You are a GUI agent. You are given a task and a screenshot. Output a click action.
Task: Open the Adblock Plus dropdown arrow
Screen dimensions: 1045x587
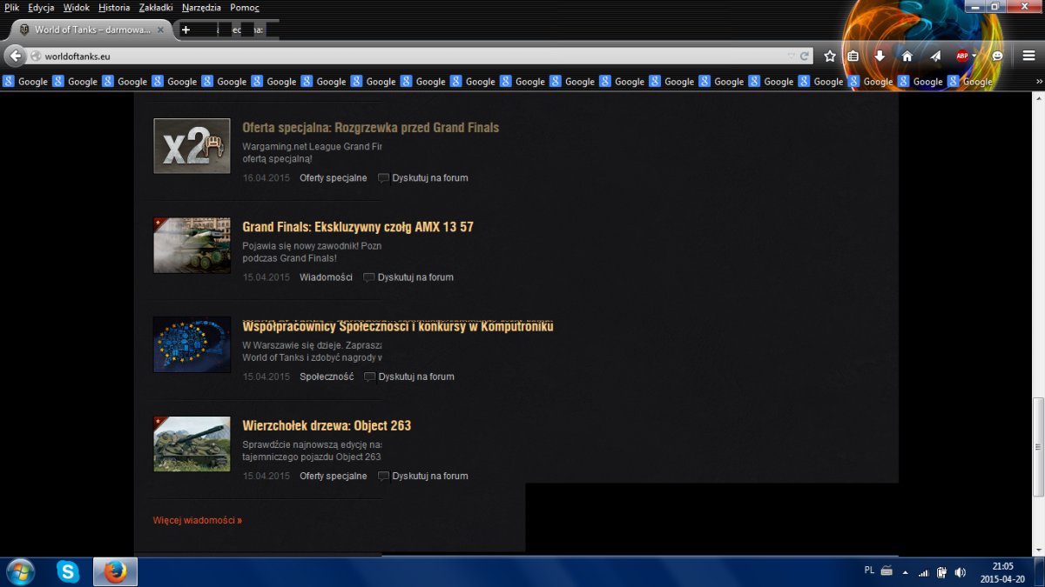click(974, 56)
